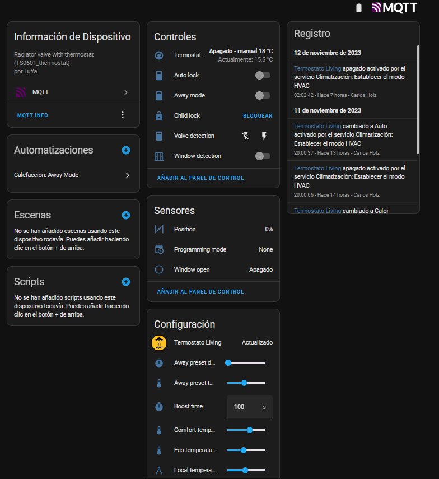Add a script with Scripts plus icon
The image size is (439, 479).
(x=125, y=282)
